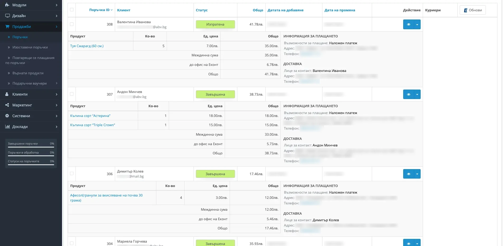503x246 pixels.
Task: Expand the Системни menu chevron
Action: [57, 116]
